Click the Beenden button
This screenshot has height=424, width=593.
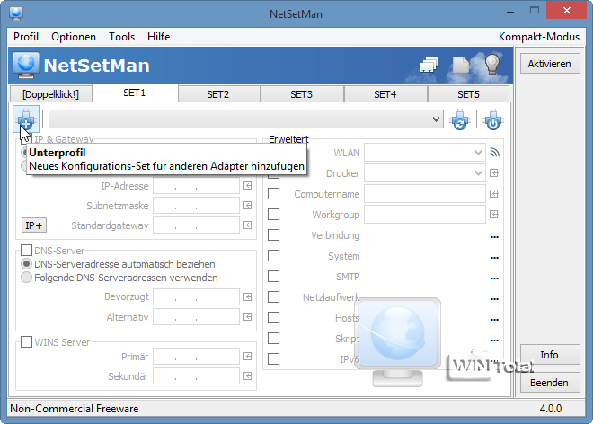point(550,383)
